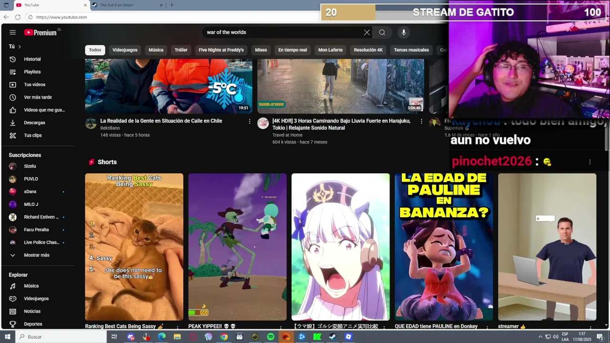
Task: Reload the page in the browser
Action: pyautogui.click(x=18, y=17)
